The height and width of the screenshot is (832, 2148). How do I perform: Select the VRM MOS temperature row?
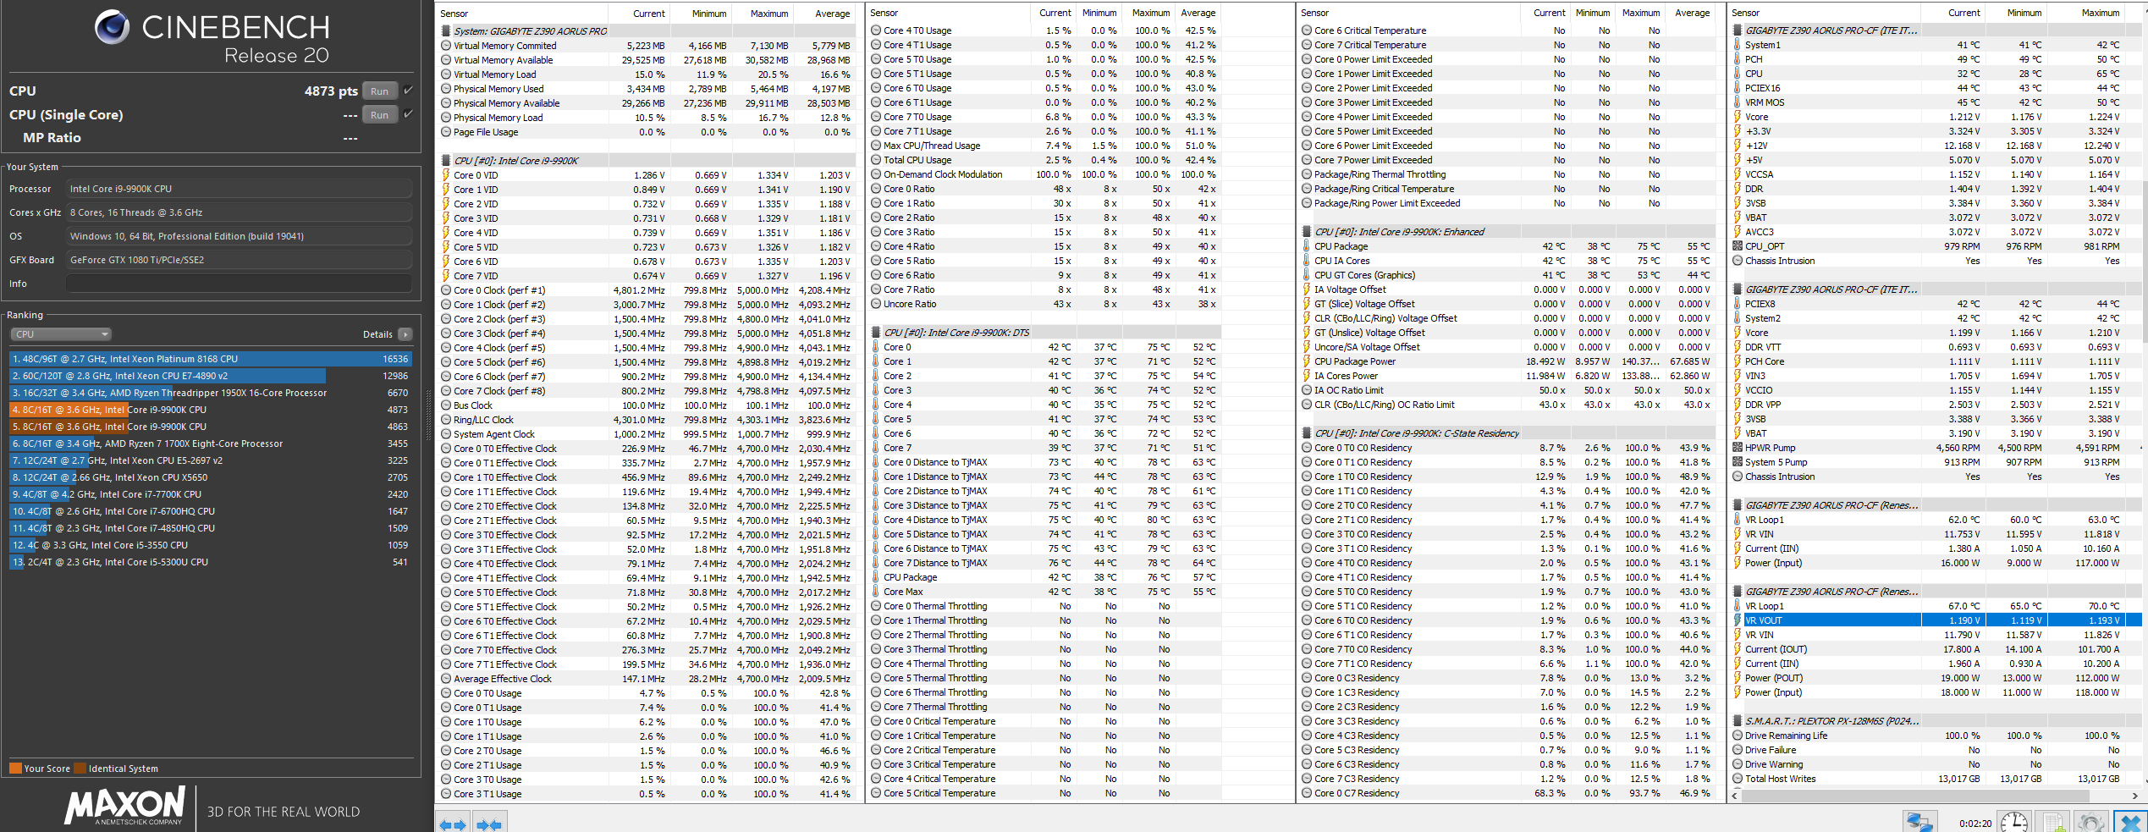[1935, 102]
